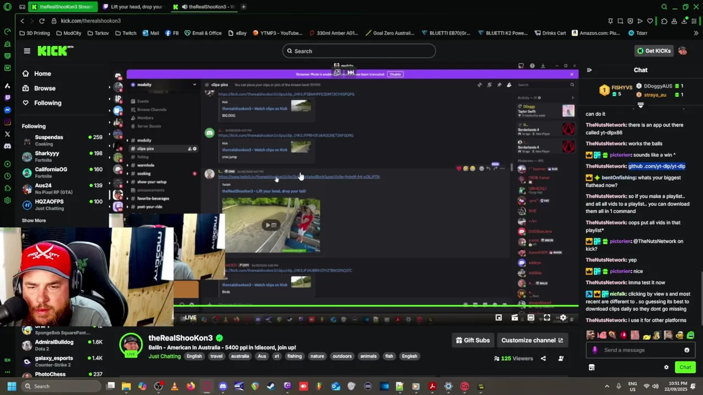
Task: Click the Gift Subs button
Action: (473, 340)
